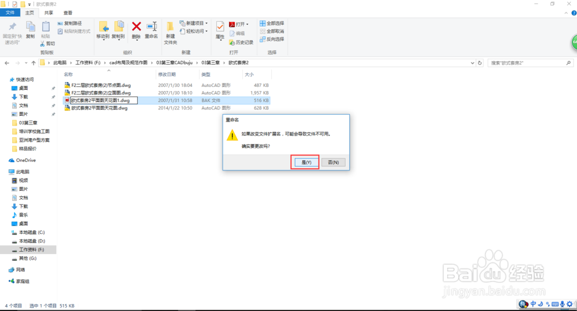Click 复制路径 copy path item
The height and width of the screenshot is (311, 577).
[x=70, y=23]
